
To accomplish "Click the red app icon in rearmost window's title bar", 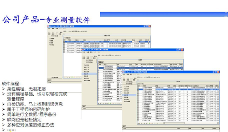I will tap(48, 26).
